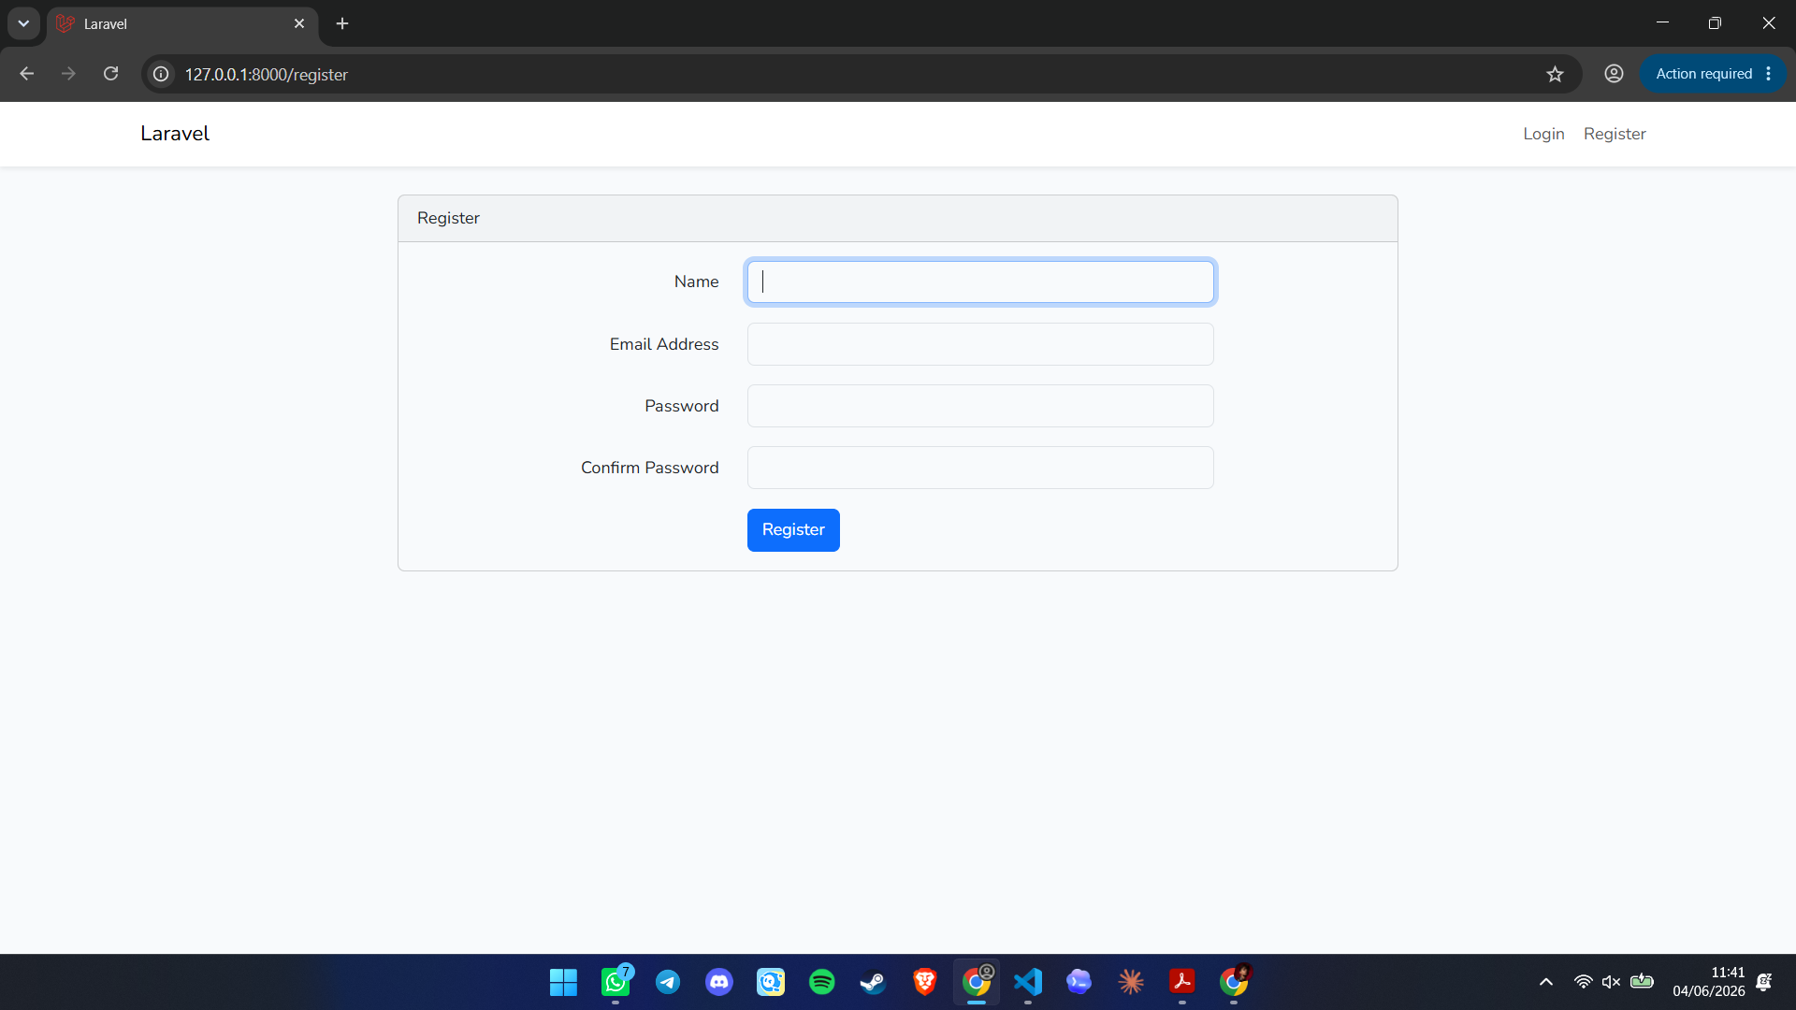Open the orange starburst app on the taskbar
The height and width of the screenshot is (1010, 1796).
1131,982
